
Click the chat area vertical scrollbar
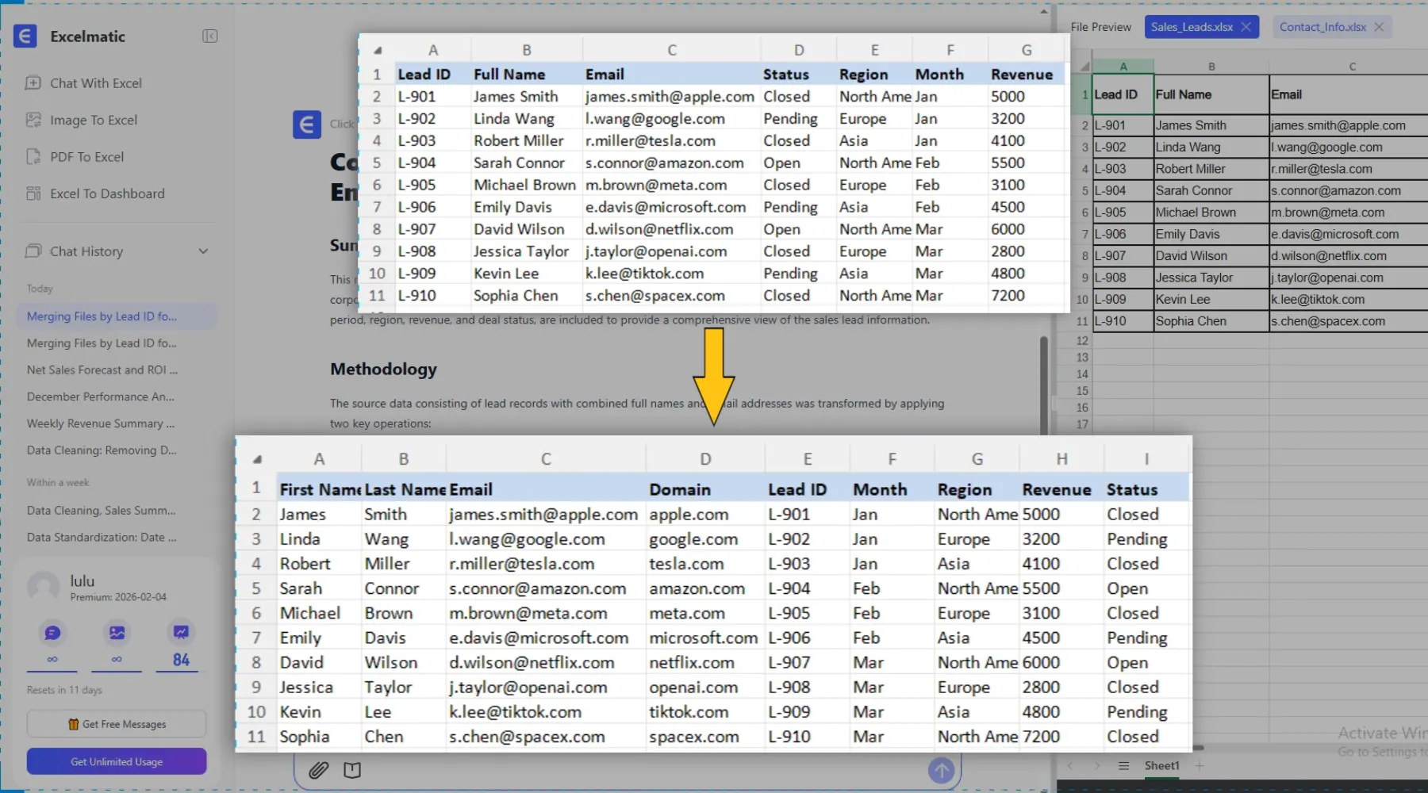pos(1043,381)
